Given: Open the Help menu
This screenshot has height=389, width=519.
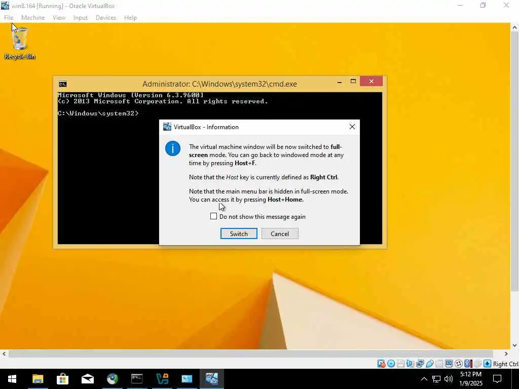Looking at the screenshot, I should (x=130, y=18).
